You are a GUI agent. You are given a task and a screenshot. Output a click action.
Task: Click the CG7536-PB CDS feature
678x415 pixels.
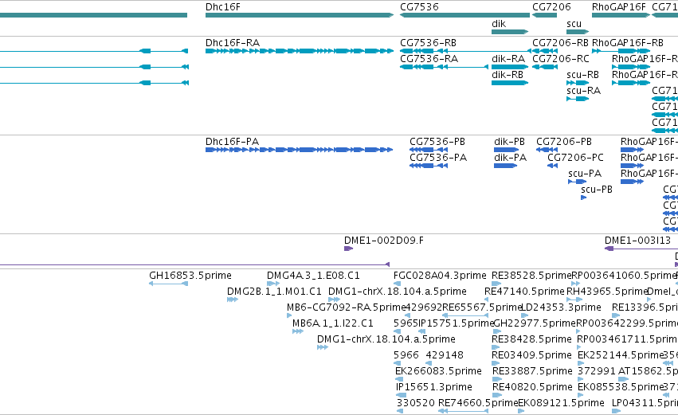pyautogui.click(x=429, y=150)
